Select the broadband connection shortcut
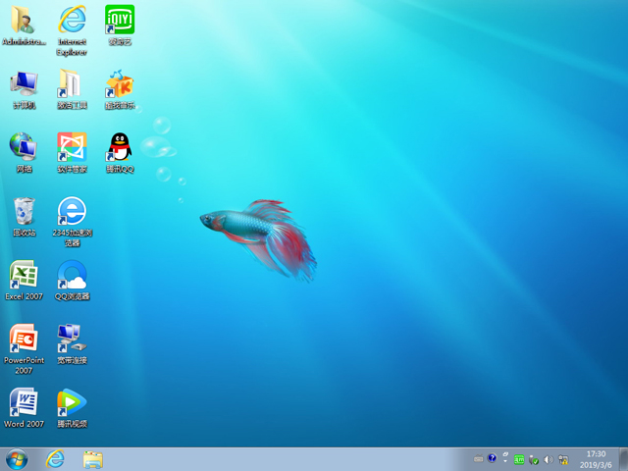This screenshot has height=471, width=628. pos(72,339)
